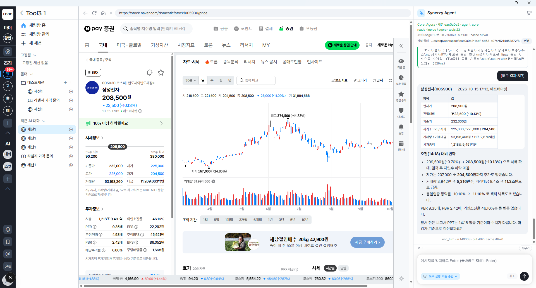Select the 시간별 price view
Image resolution: width=536 pixels, height=288 pixels.
pyautogui.click(x=330, y=268)
